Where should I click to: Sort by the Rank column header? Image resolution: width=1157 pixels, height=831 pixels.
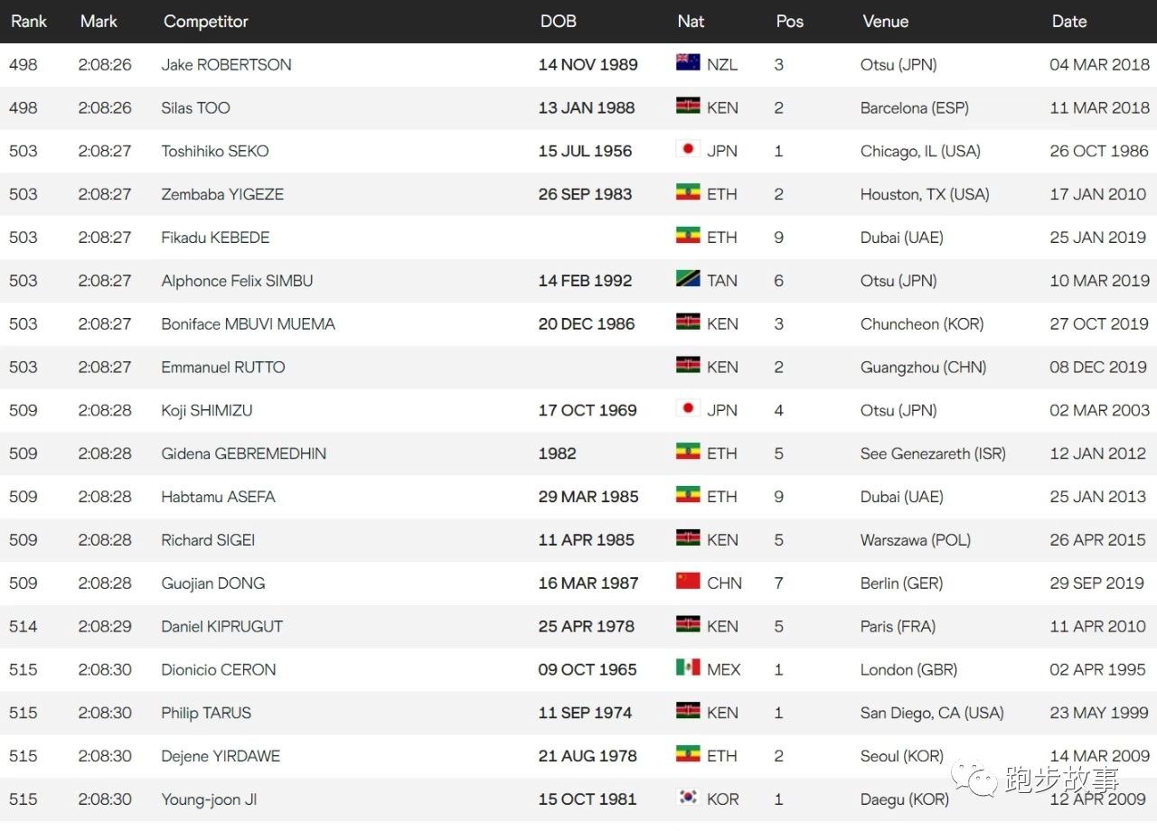(x=29, y=22)
